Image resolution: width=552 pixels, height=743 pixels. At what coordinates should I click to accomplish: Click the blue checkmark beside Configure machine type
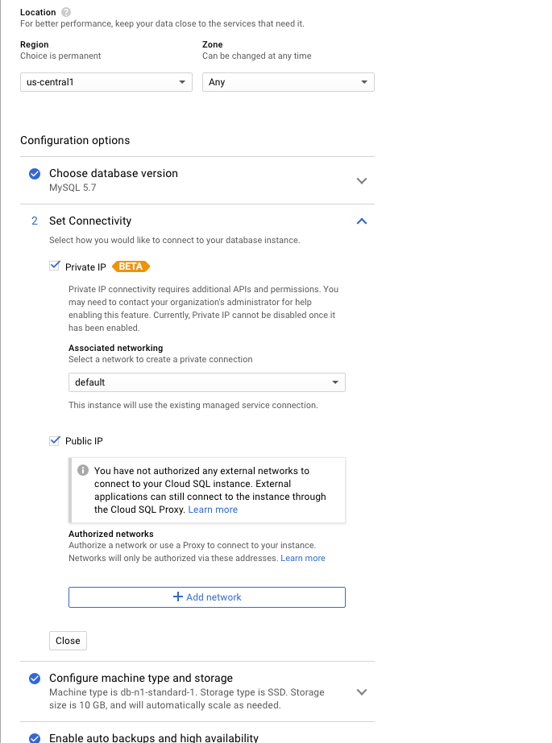click(x=35, y=679)
